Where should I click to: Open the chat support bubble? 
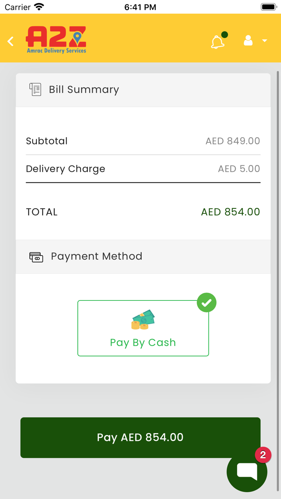tap(247, 471)
